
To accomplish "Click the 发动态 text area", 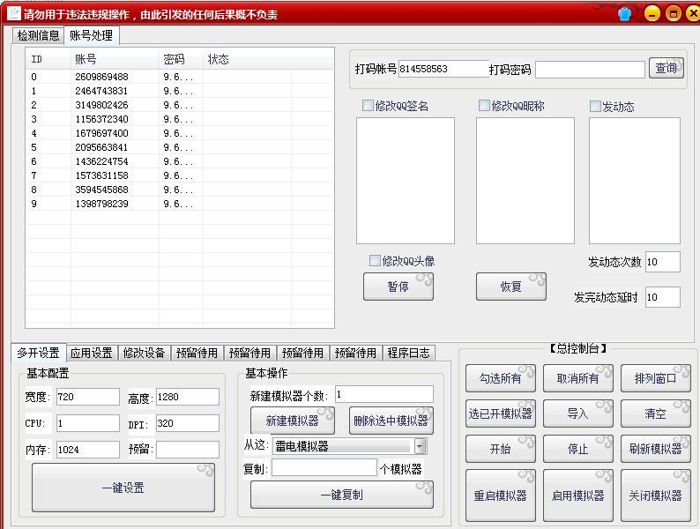I will (x=635, y=181).
